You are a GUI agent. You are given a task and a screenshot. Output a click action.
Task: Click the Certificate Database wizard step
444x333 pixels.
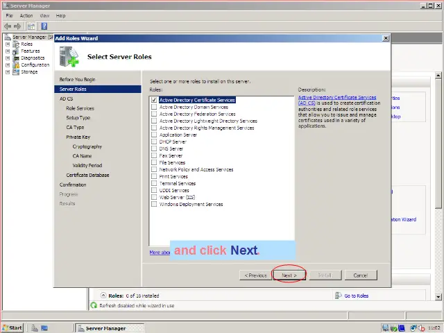[x=88, y=176]
